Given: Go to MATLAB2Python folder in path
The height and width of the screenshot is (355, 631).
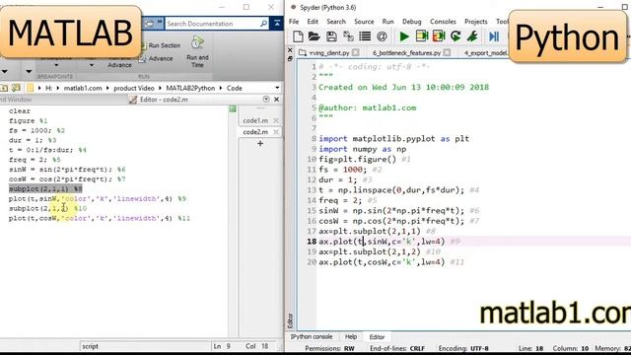Looking at the screenshot, I should 190,88.
